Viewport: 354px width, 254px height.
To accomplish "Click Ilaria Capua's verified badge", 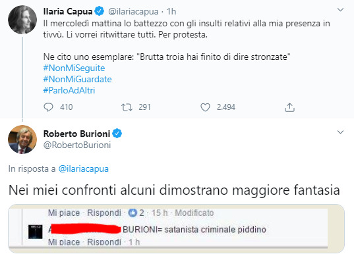I will pos(99,11).
